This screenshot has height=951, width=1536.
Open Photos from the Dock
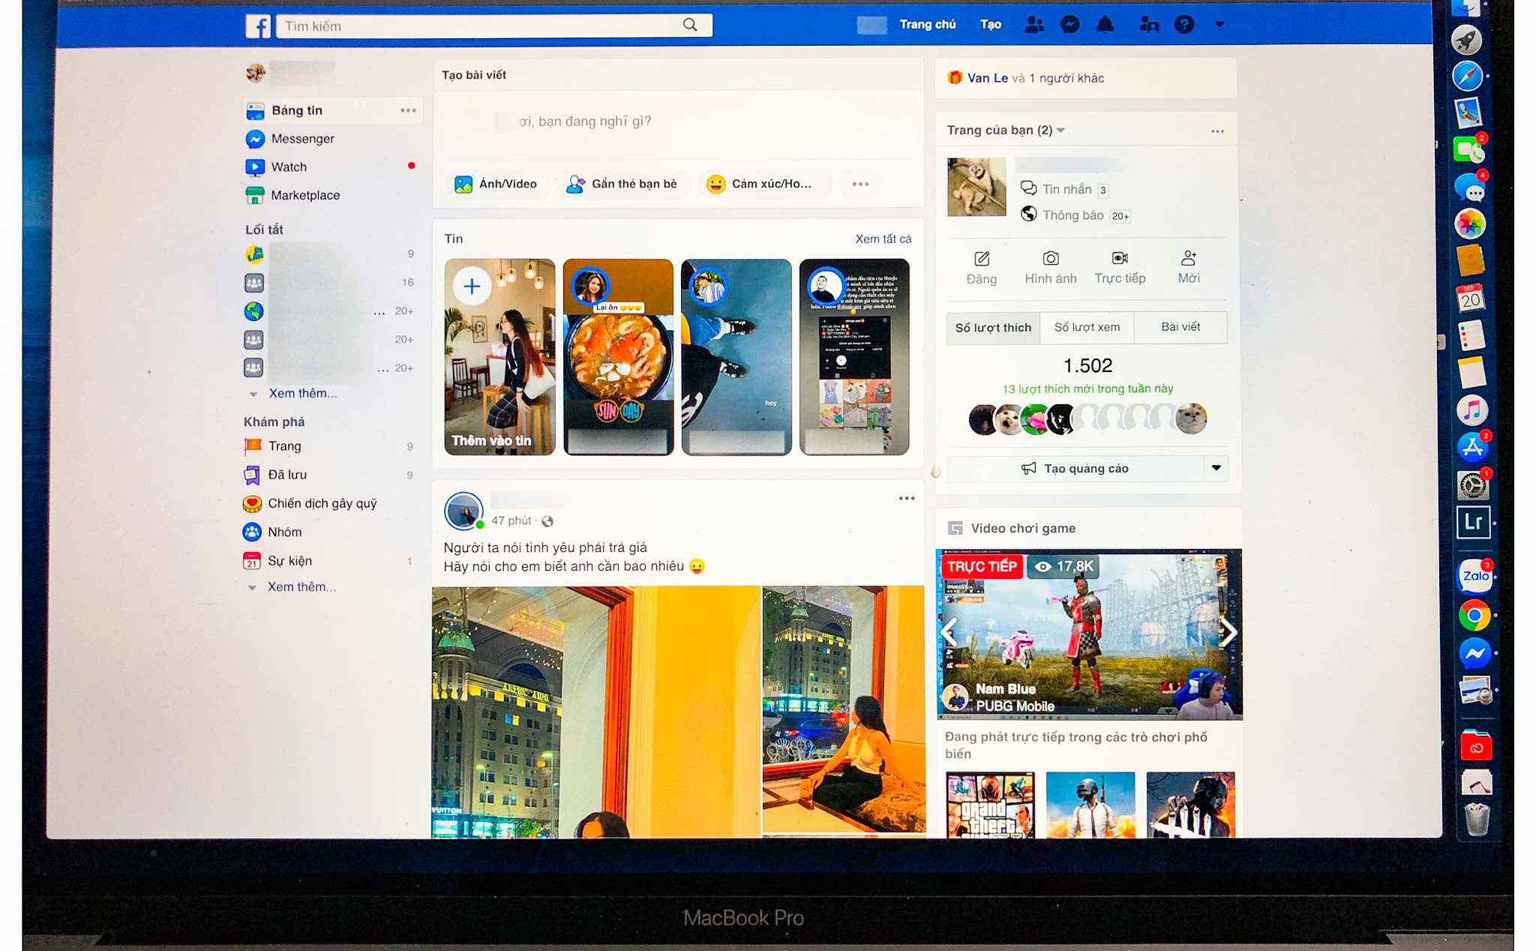pyautogui.click(x=1470, y=223)
